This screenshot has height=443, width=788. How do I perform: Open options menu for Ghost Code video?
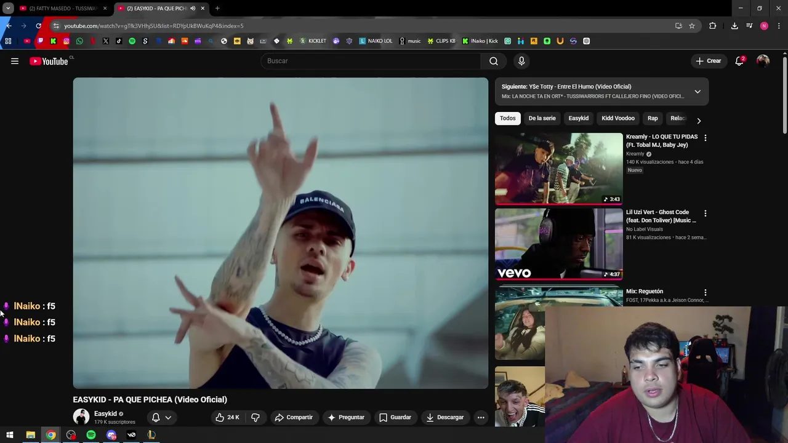pyautogui.click(x=706, y=214)
